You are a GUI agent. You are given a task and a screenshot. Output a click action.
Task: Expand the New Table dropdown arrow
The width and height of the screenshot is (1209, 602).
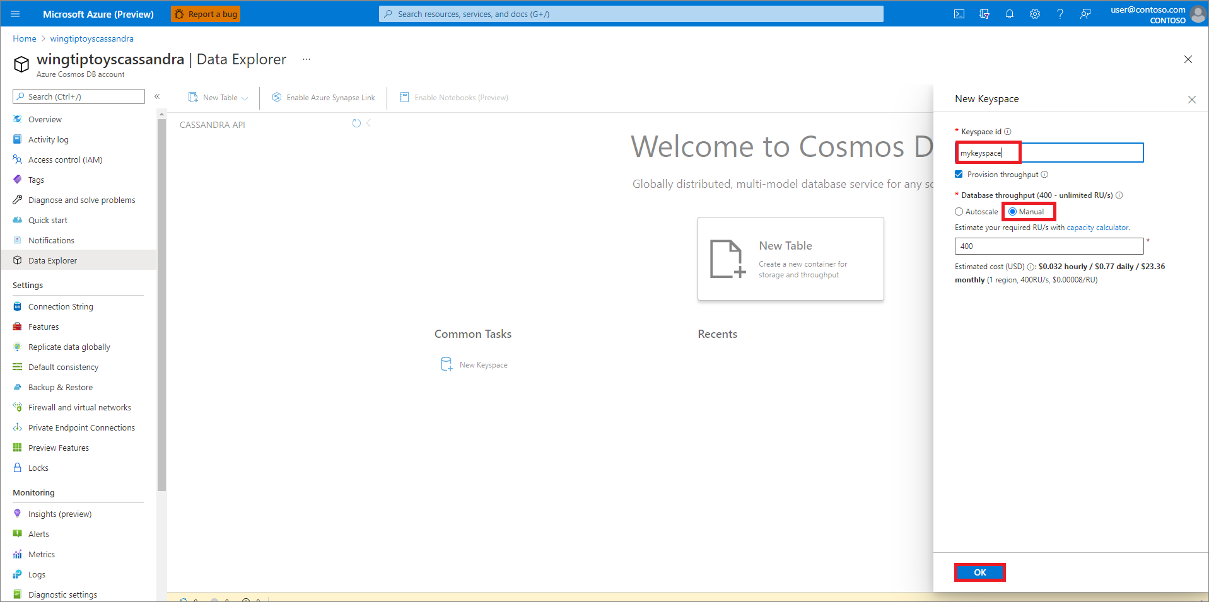(x=245, y=98)
